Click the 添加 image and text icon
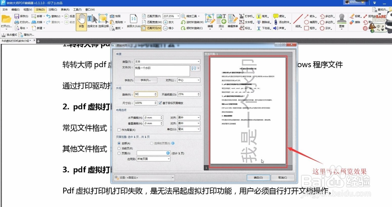 coord(221,19)
